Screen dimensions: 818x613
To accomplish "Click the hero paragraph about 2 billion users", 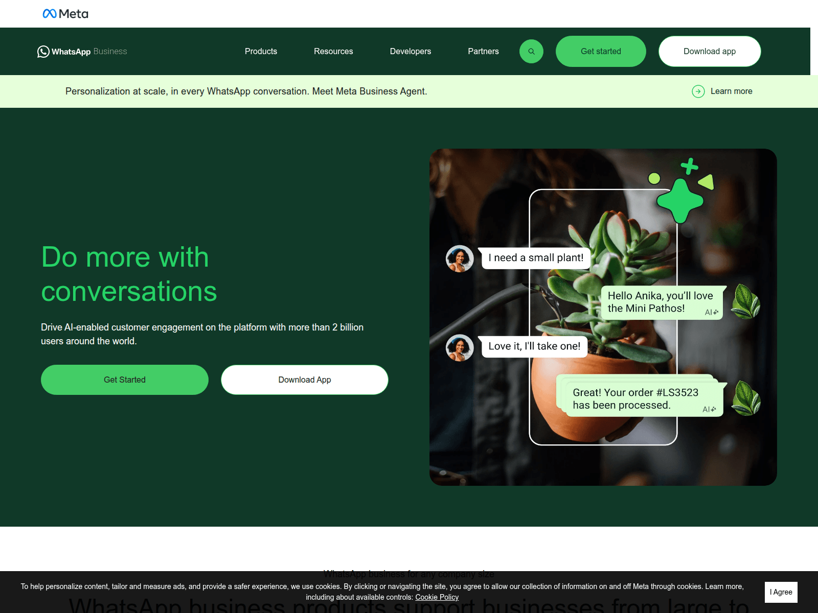I will pyautogui.click(x=202, y=334).
